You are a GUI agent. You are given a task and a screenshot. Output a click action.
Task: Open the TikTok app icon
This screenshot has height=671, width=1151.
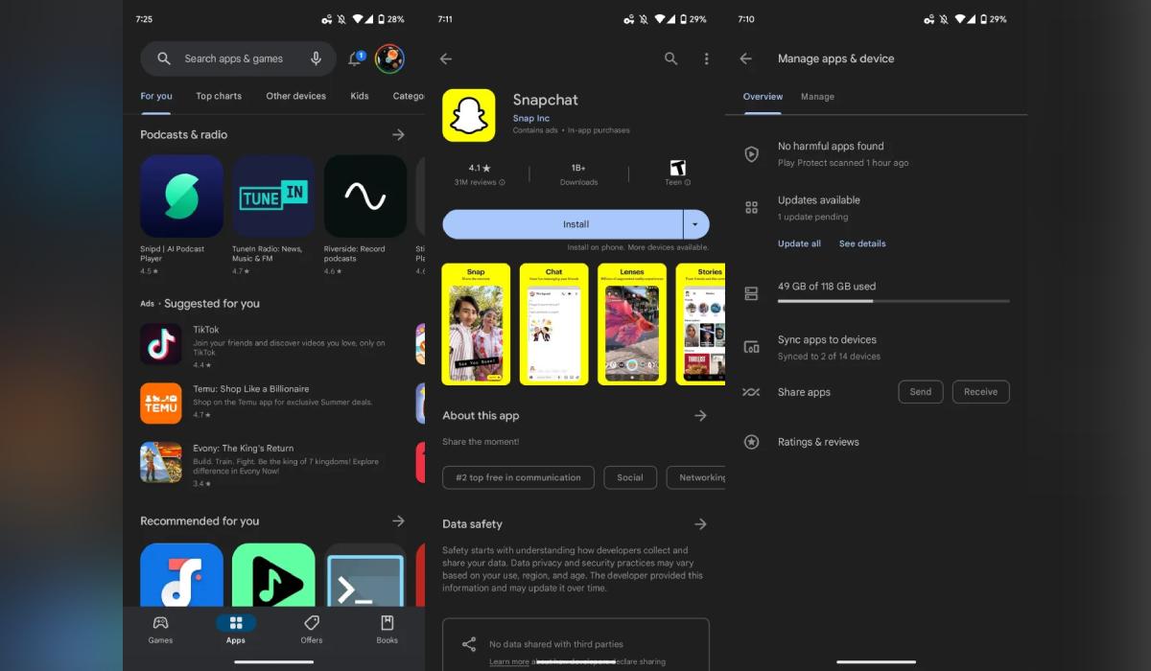click(161, 343)
